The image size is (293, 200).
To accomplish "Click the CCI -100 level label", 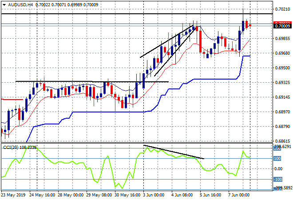I will [x=277, y=180].
